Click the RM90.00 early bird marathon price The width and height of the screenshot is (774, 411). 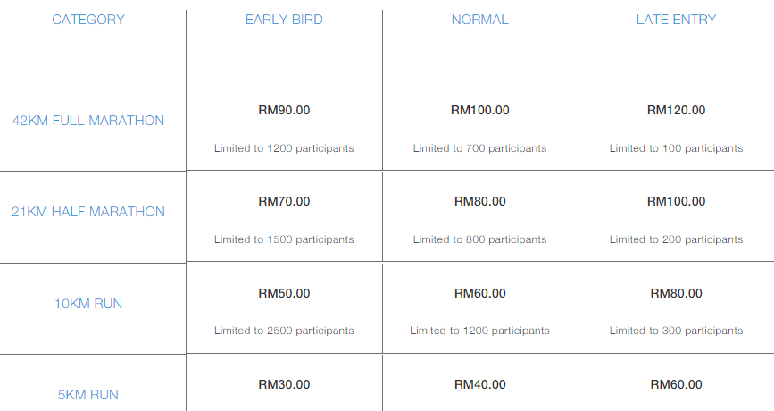click(x=284, y=110)
